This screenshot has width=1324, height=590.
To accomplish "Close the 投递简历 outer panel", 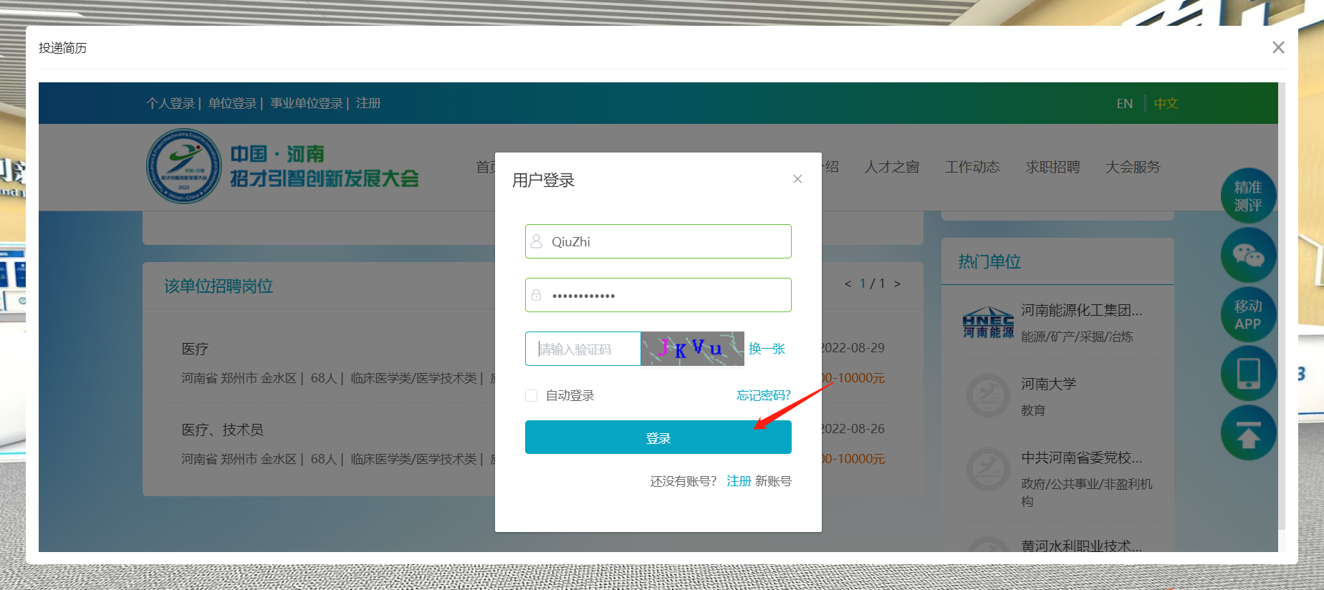I will point(1278,47).
